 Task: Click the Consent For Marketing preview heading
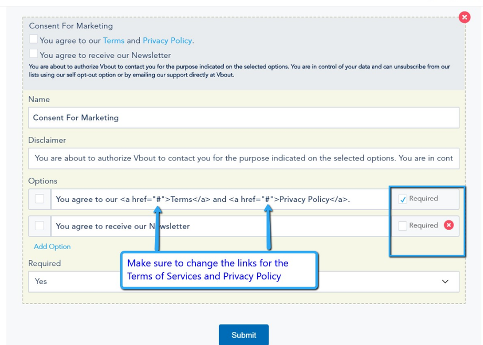(71, 26)
